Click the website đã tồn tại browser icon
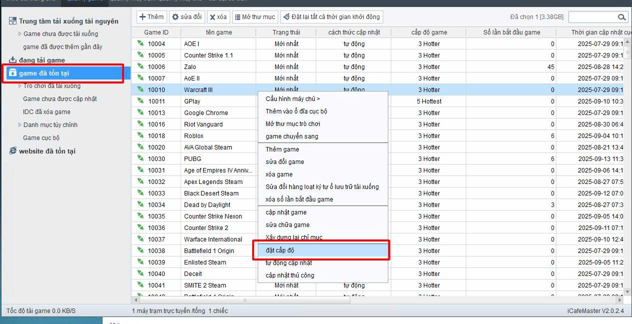 coord(13,151)
